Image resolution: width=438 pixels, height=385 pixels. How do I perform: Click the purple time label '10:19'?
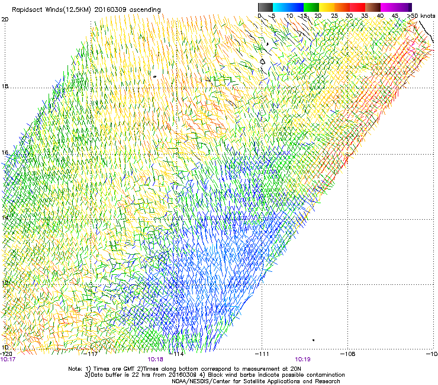pyautogui.click(x=302, y=360)
